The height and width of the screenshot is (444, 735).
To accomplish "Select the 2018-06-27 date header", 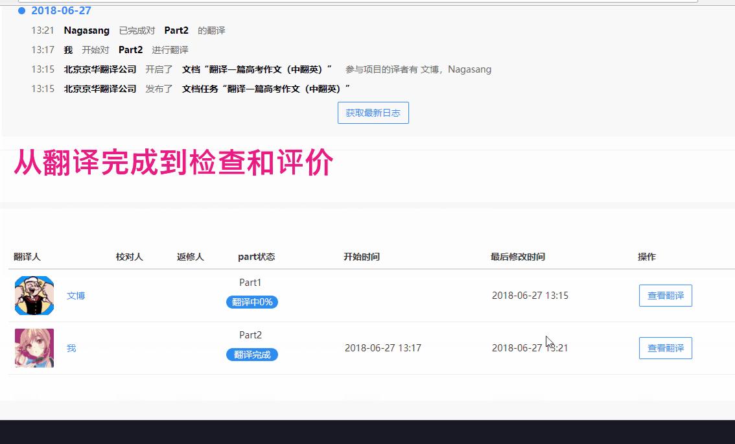I will click(62, 10).
